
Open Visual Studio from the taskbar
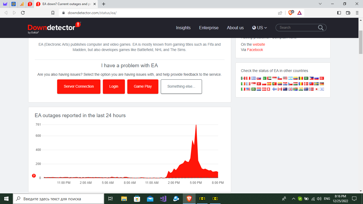click(x=163, y=199)
